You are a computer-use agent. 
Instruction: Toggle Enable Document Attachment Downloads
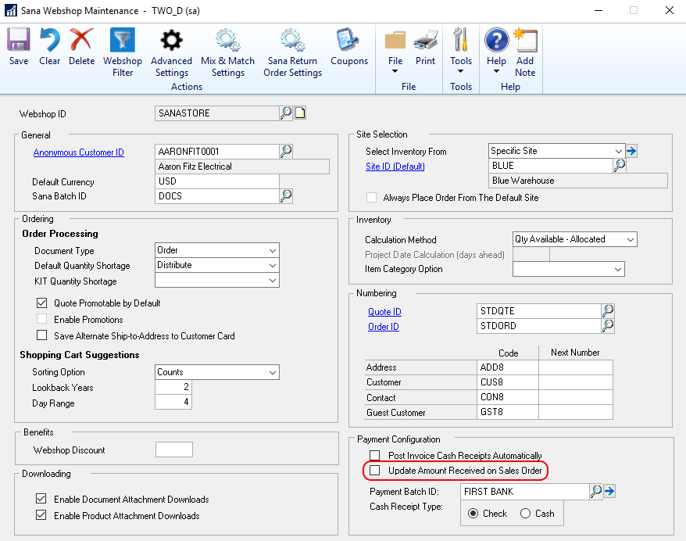41,499
